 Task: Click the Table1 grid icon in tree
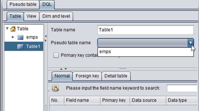(x=20, y=47)
